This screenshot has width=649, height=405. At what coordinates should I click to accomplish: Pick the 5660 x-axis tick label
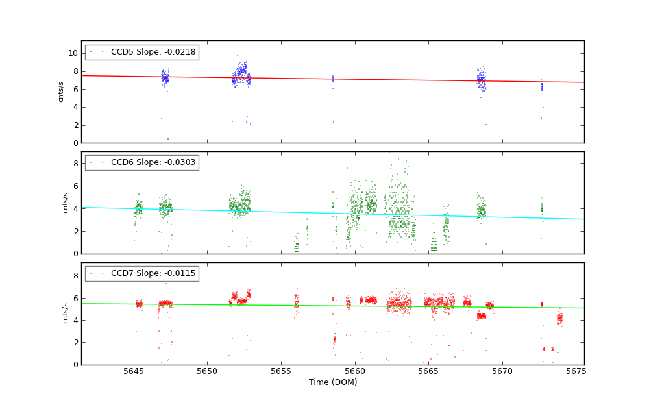(355, 371)
